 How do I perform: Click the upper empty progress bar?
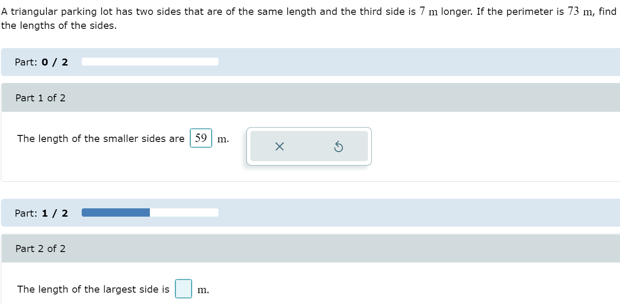pos(149,62)
